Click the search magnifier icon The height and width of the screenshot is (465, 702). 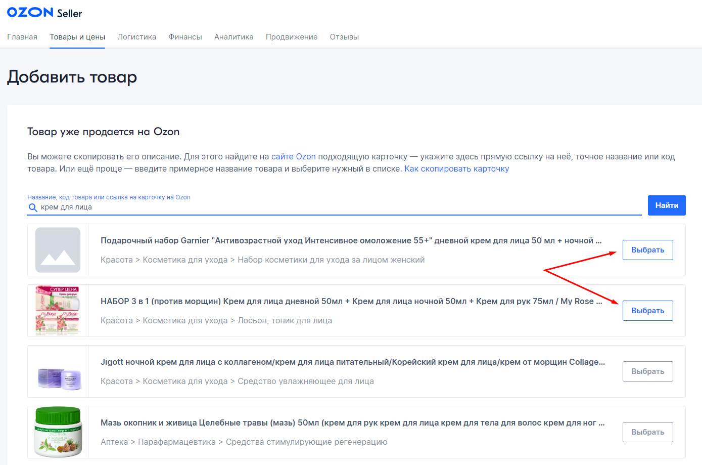tap(33, 207)
